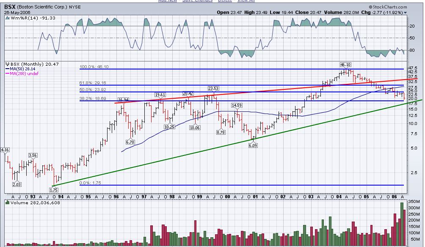Click the 46.10 peak price callout

pyautogui.click(x=345, y=64)
